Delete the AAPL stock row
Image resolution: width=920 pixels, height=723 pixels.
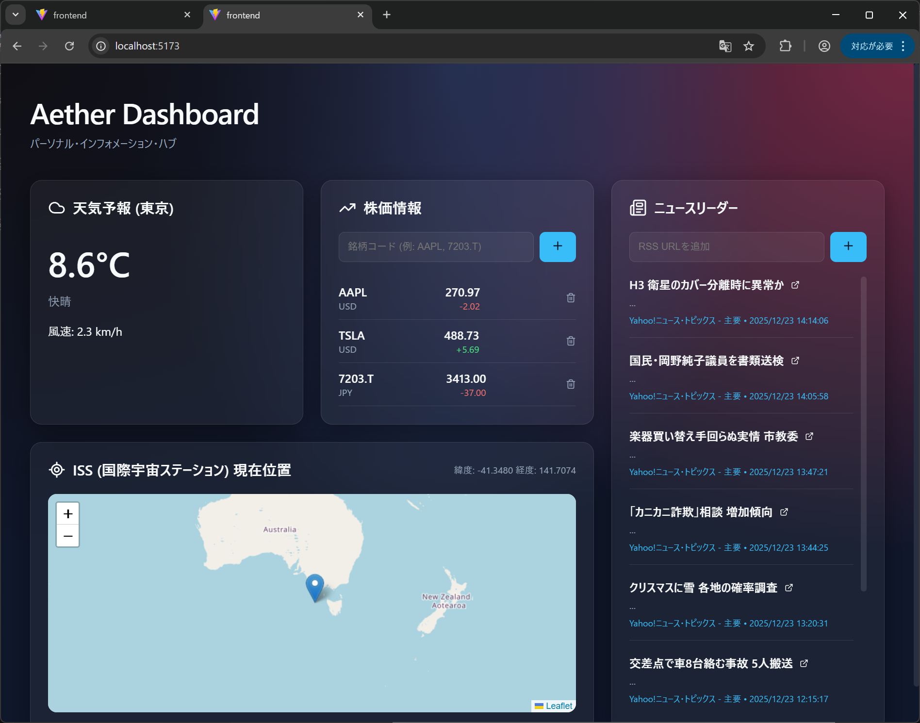tap(571, 298)
